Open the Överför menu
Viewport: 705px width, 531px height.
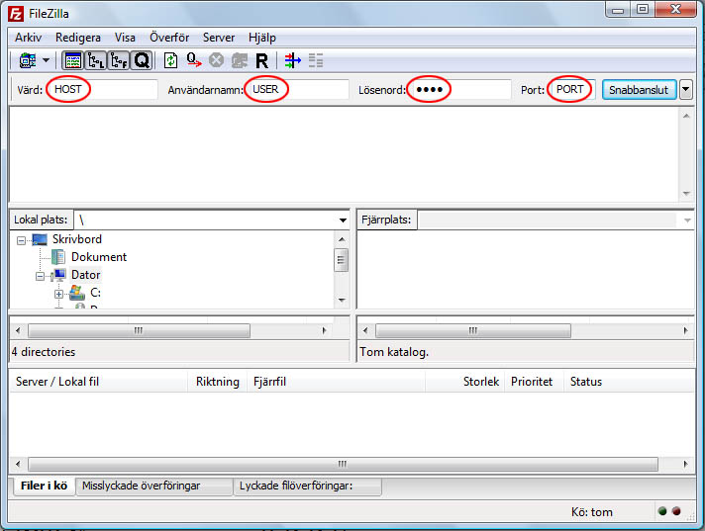tap(169, 38)
